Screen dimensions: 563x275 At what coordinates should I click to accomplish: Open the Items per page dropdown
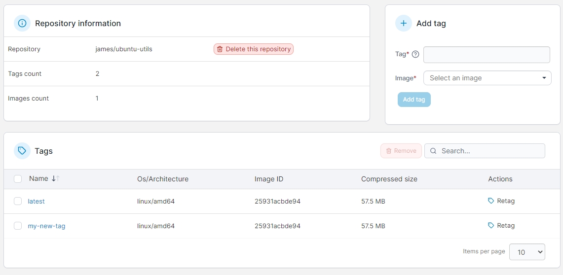[526, 252]
